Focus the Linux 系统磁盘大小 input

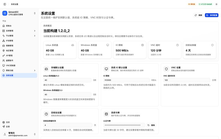click(67, 80)
